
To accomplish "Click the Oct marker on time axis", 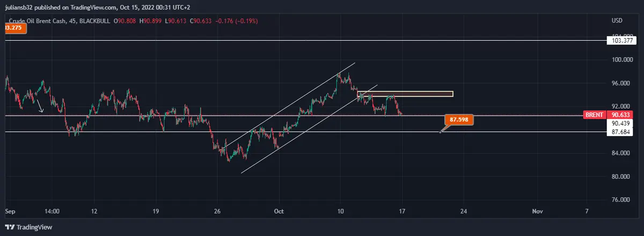I will click(277, 211).
